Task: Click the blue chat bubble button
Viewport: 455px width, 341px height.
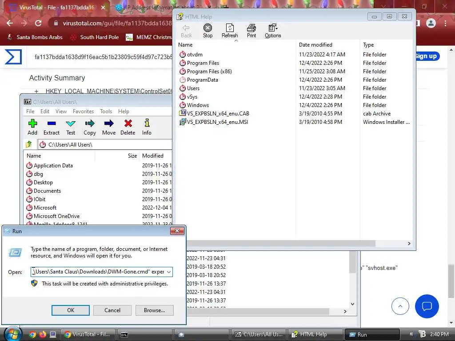Action: [x=427, y=306]
